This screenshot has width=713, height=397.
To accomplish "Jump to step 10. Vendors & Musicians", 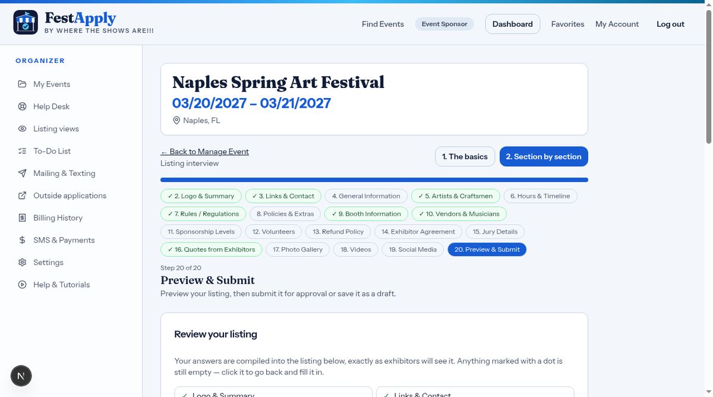I will click(x=459, y=214).
